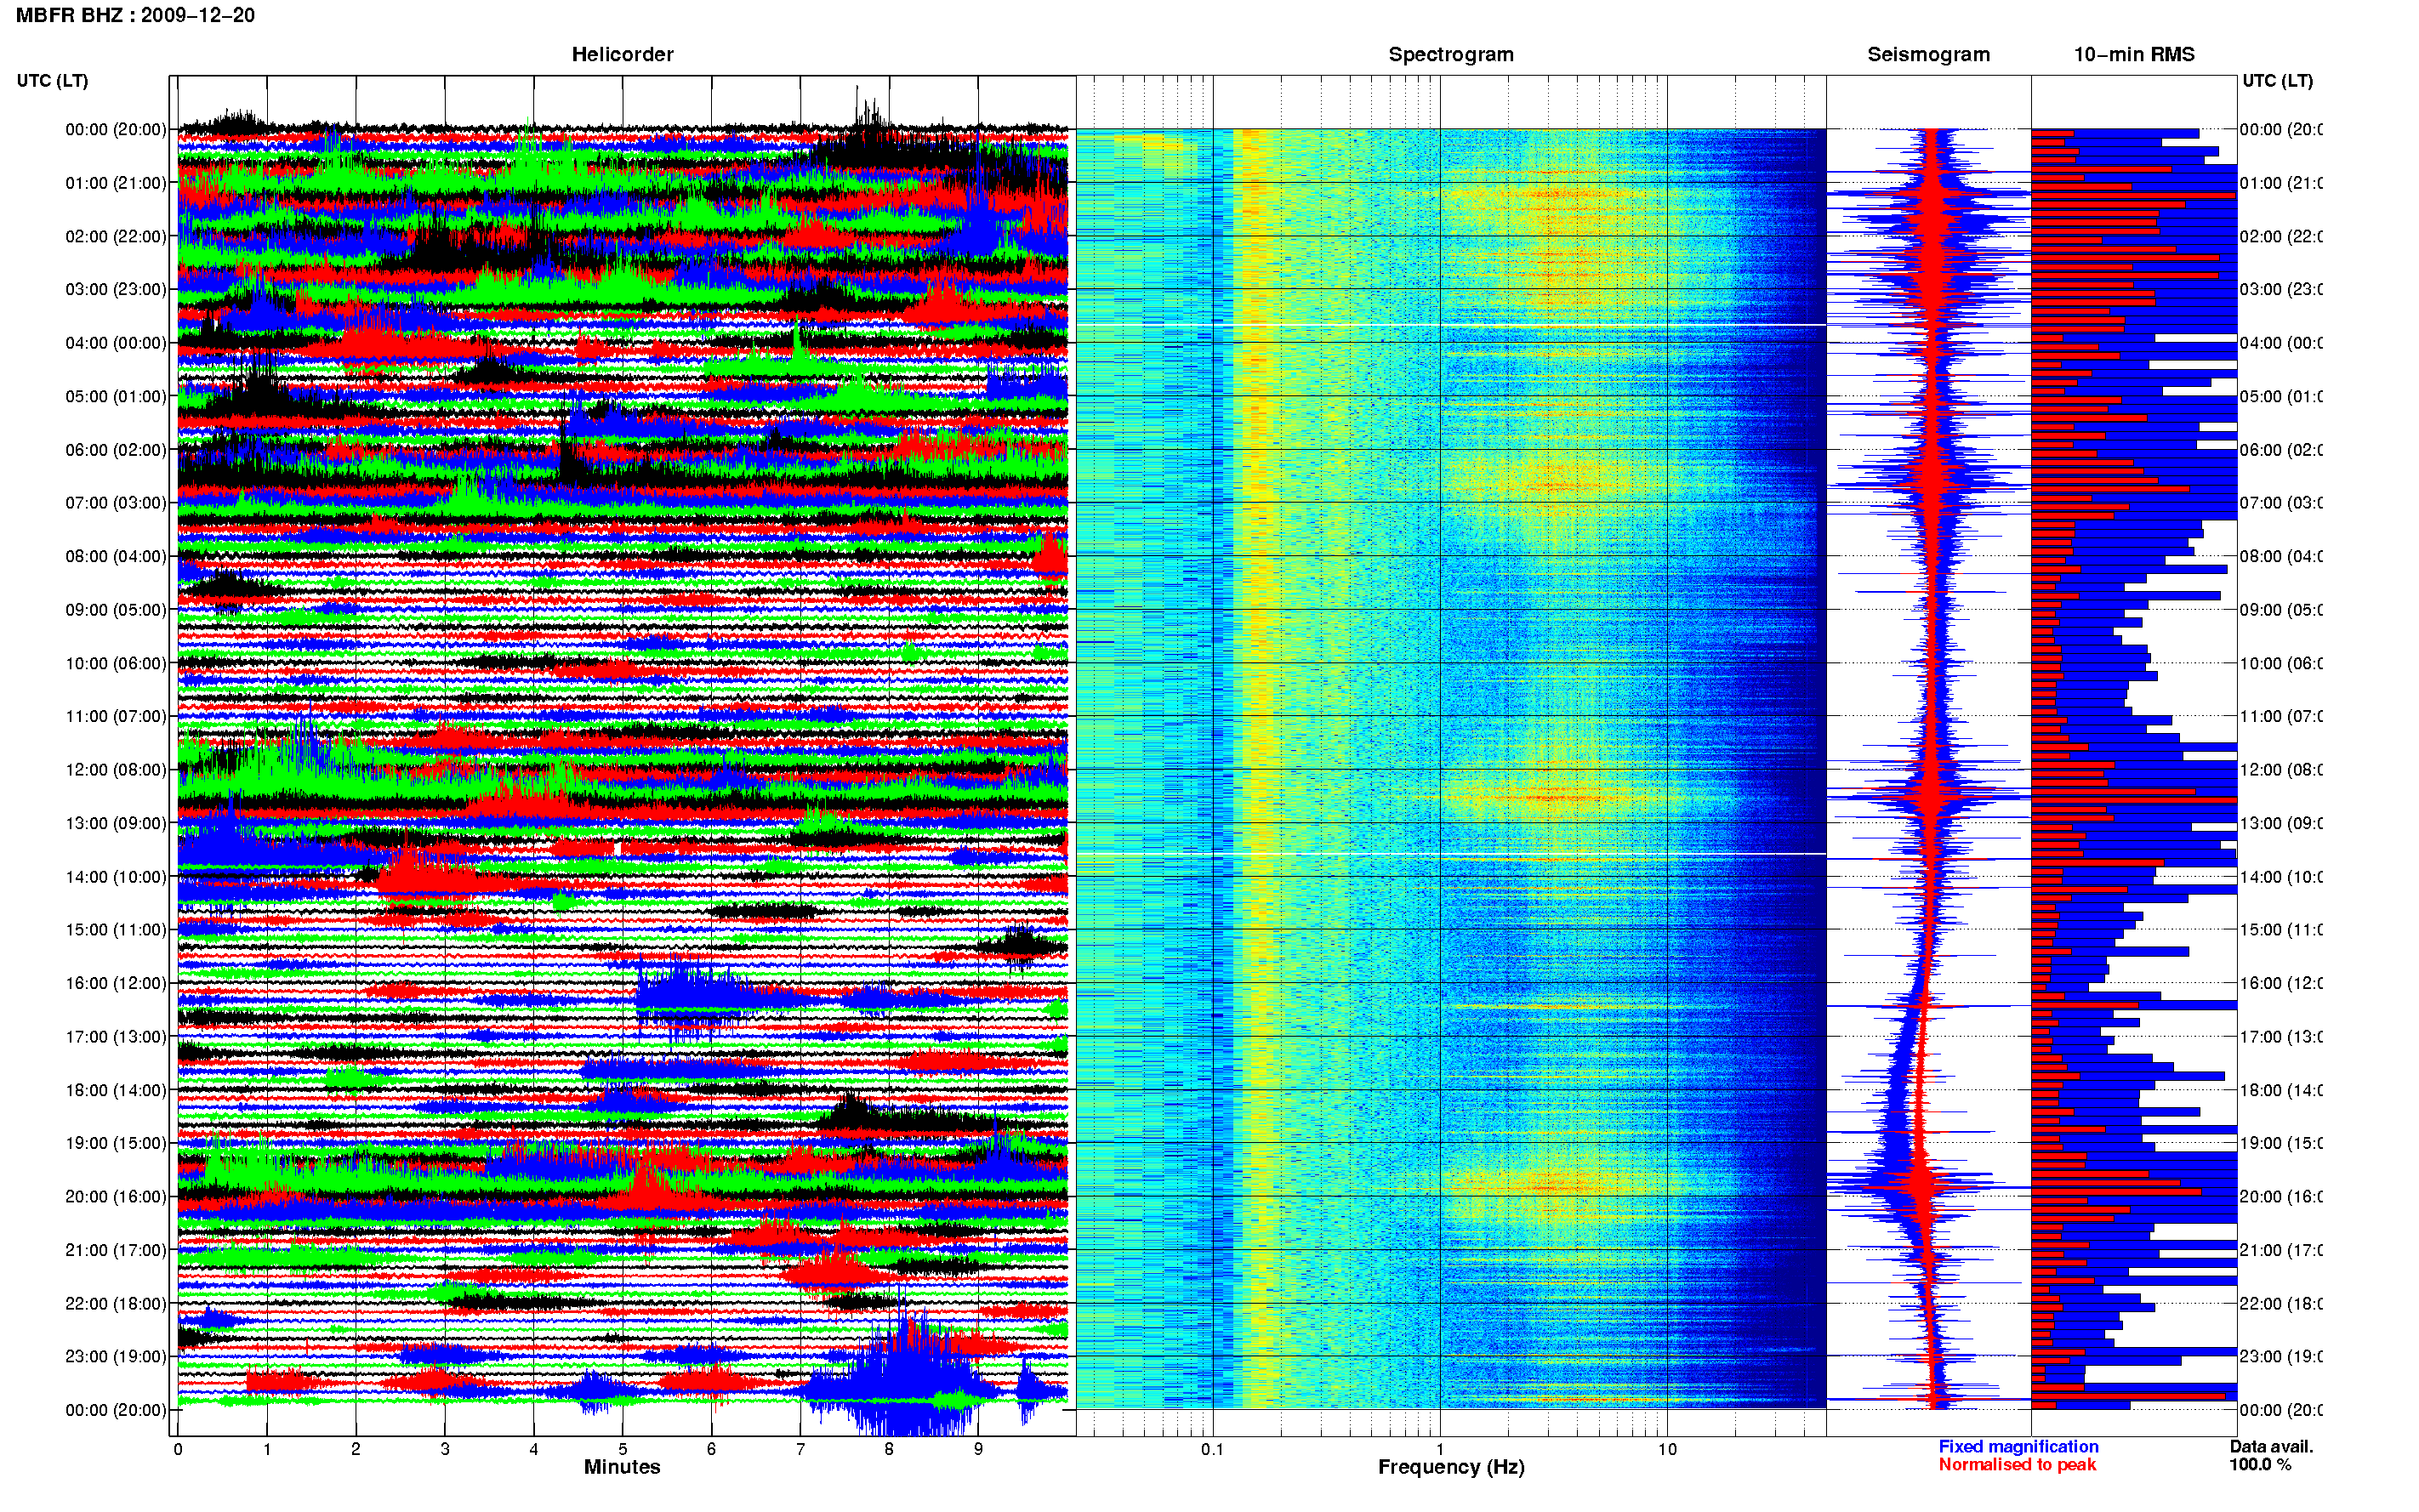The height and width of the screenshot is (1512, 2419).
Task: Select the 'Helicorder' panel heading
Action: pos(622,54)
